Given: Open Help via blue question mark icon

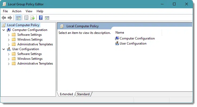Looking at the screenshot, I should pos(41,18).
